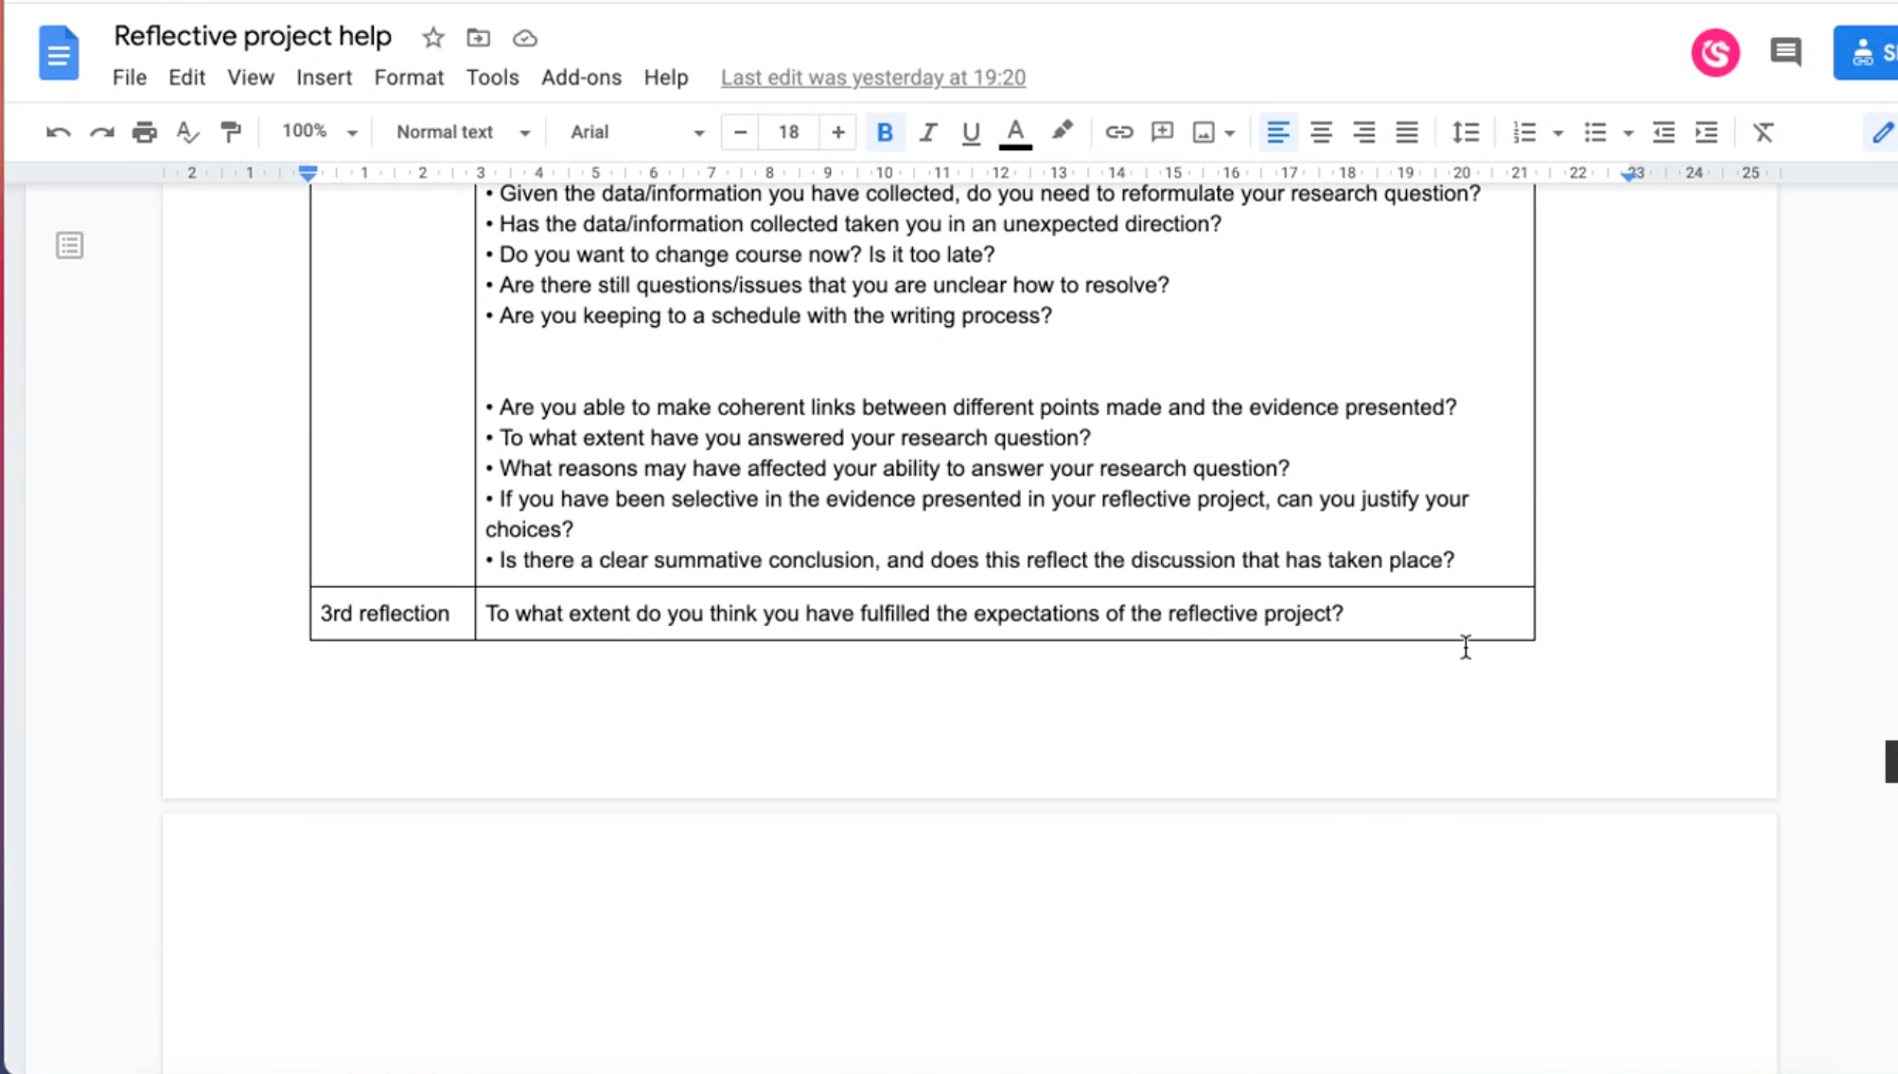Click the Print icon
1898x1074 pixels.
tap(144, 132)
